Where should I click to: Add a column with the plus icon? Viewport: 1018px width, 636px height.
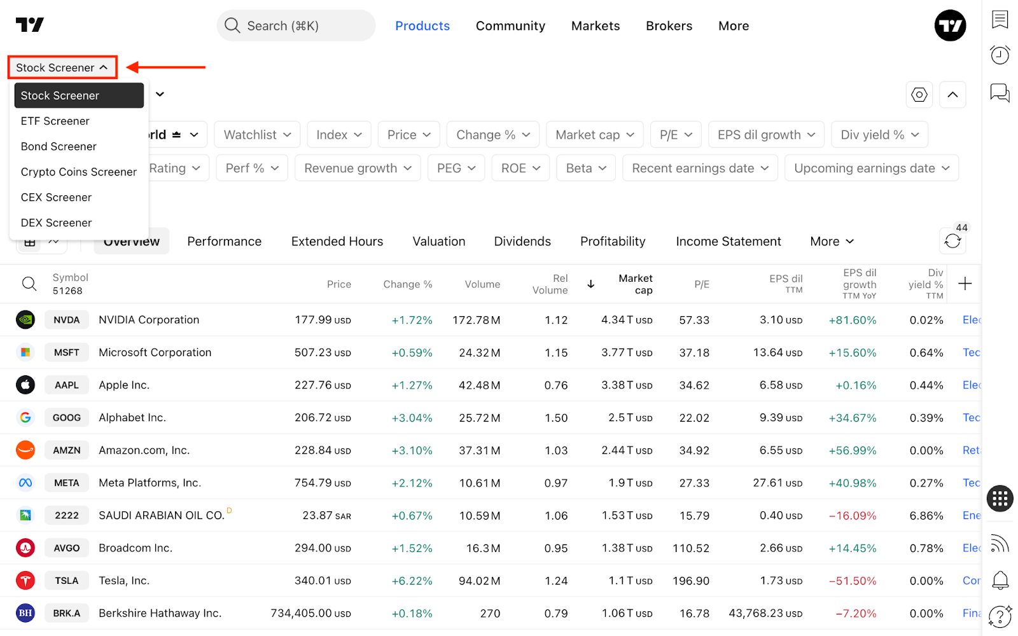coord(965,284)
